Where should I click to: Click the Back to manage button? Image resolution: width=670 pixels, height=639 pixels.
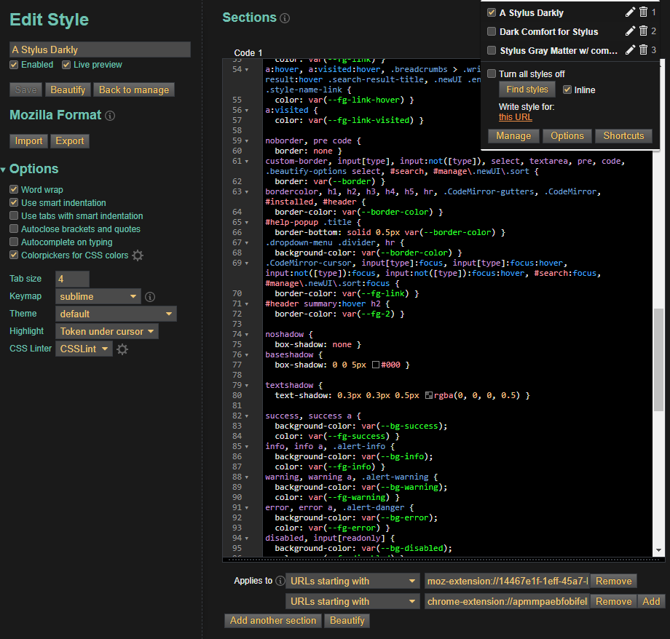tap(134, 90)
